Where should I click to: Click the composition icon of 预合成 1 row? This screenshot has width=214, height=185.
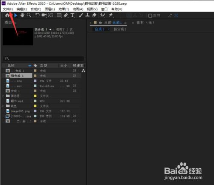8,76
